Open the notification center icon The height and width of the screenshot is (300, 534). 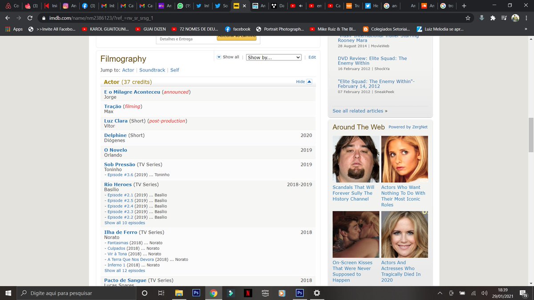click(x=525, y=293)
